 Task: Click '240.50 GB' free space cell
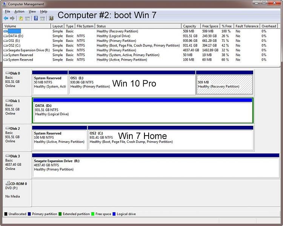tap(209, 36)
